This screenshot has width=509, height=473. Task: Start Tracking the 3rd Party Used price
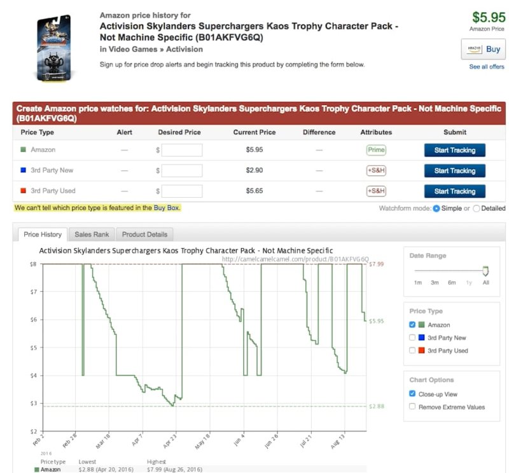(x=454, y=191)
